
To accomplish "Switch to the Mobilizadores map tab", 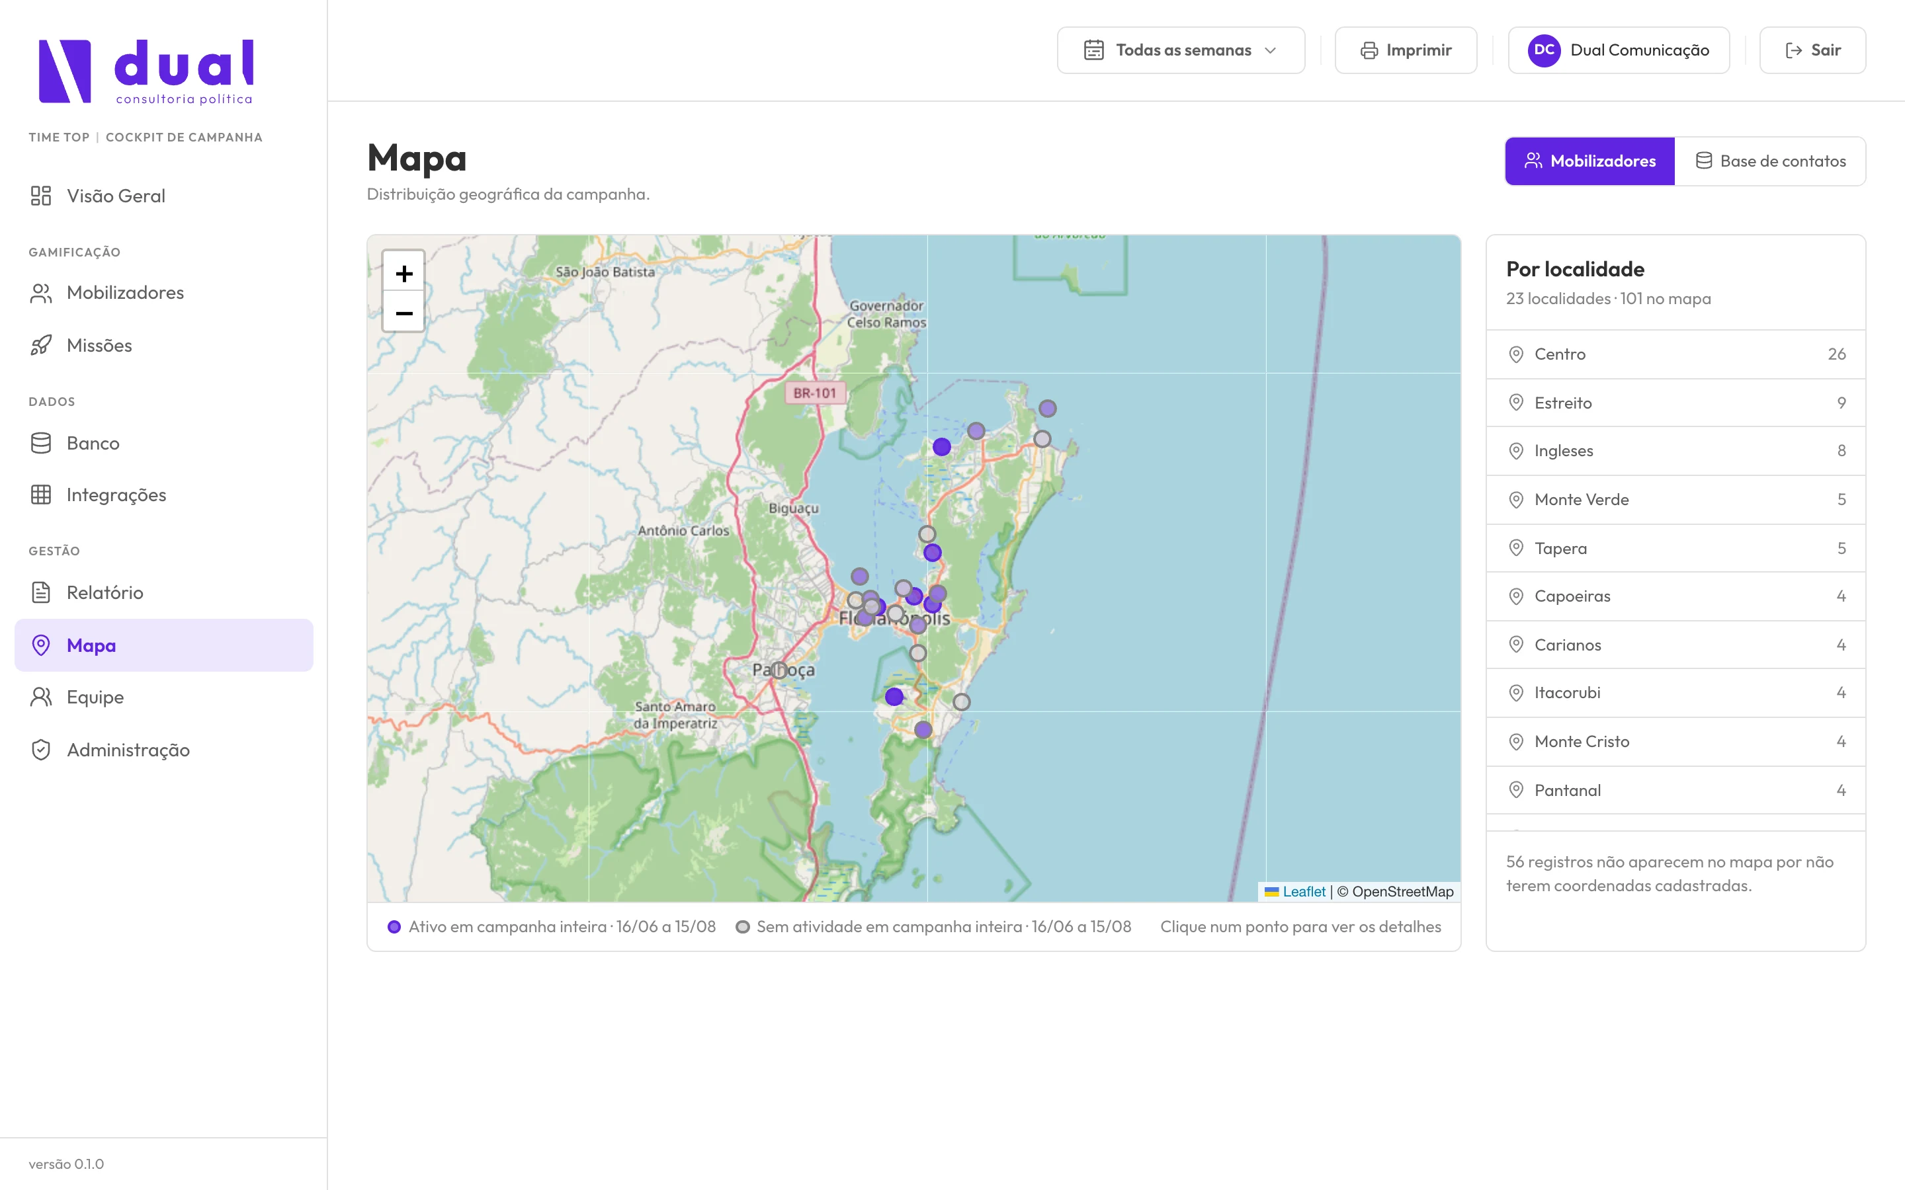I will point(1589,161).
